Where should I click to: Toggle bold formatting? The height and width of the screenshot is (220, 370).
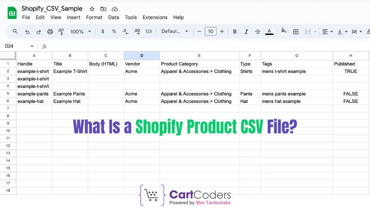235,32
